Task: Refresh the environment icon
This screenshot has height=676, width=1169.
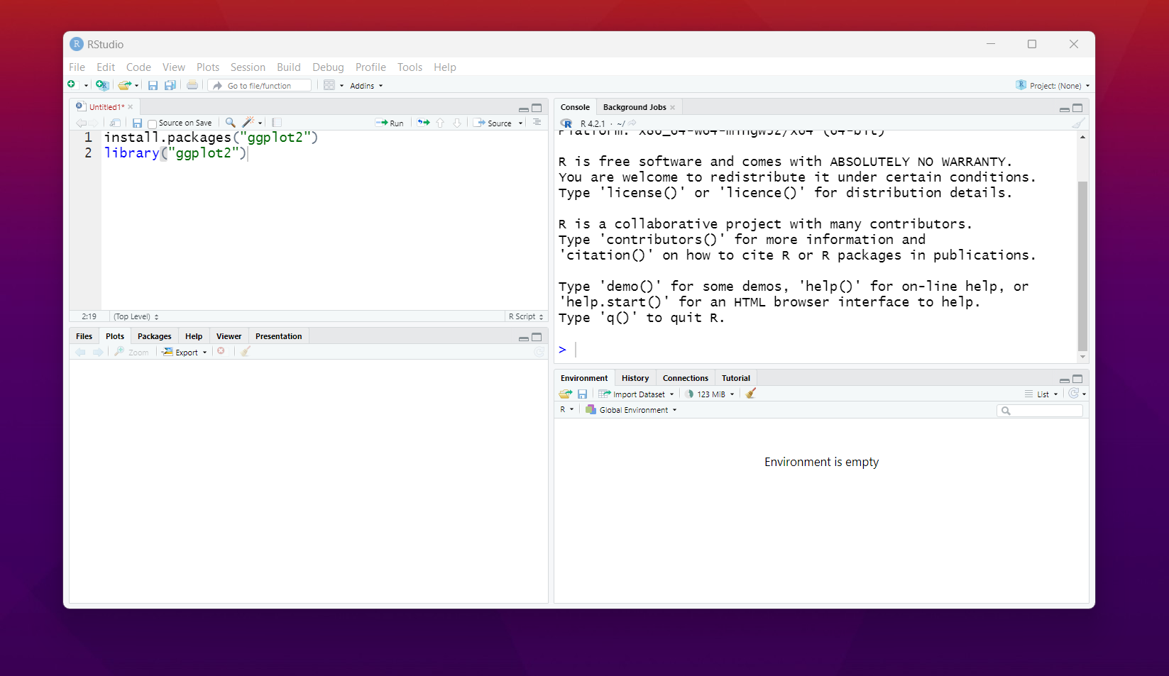Action: (x=1073, y=393)
